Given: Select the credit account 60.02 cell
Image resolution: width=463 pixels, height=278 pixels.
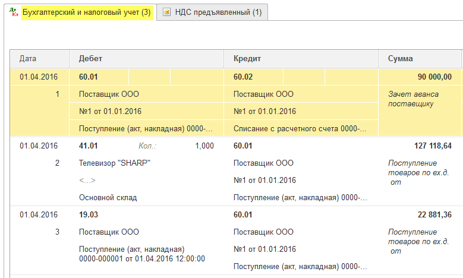Looking at the screenshot, I should [x=253, y=77].
